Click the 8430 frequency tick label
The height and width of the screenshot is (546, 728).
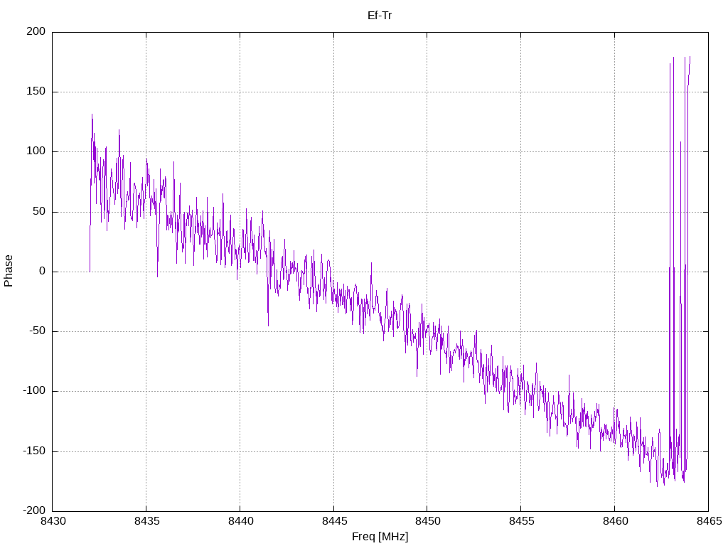click(53, 521)
